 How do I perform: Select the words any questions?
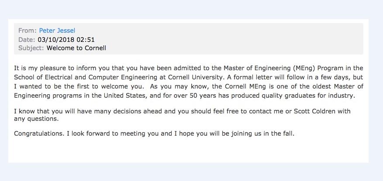pos(36,119)
